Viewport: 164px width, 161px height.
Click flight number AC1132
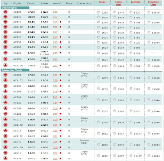(x=18, y=136)
